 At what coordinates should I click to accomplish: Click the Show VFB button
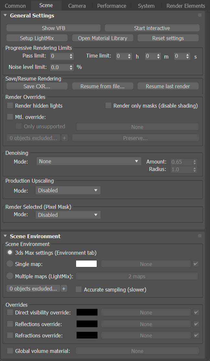(53, 28)
